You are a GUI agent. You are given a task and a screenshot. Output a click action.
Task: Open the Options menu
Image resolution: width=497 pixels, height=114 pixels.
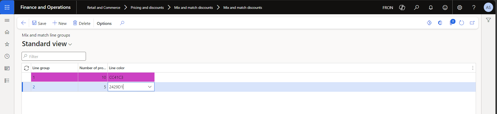(104, 23)
